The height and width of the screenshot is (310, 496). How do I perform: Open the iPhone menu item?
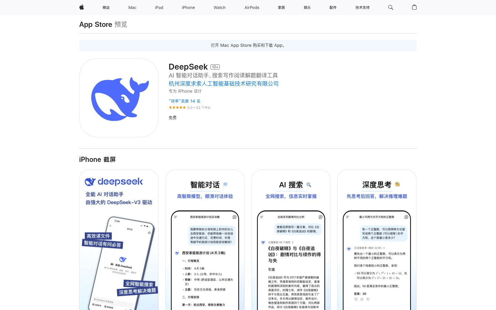pos(188,8)
